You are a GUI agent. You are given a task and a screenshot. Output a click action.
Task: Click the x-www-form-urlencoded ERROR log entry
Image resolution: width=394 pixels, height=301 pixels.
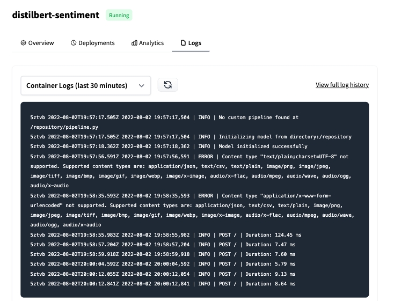point(191,210)
